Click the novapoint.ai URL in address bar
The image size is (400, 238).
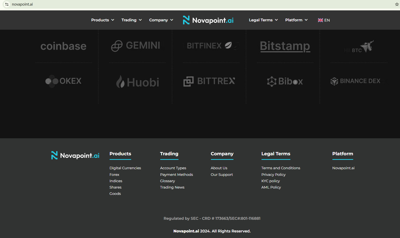point(22,4)
